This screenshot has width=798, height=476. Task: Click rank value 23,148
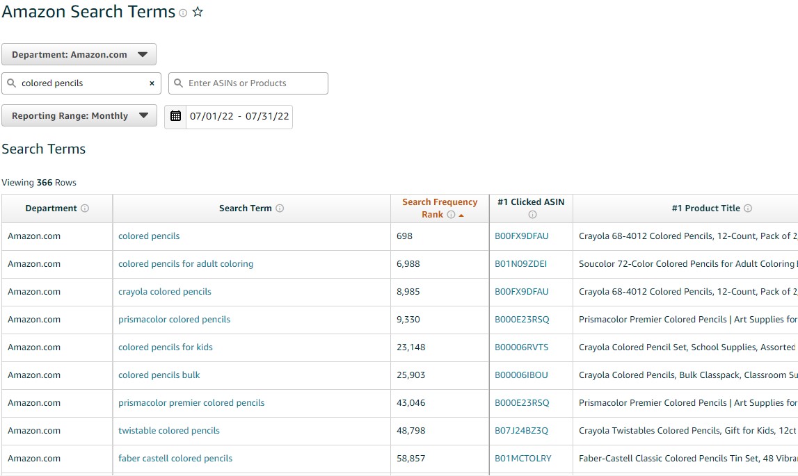click(x=410, y=347)
